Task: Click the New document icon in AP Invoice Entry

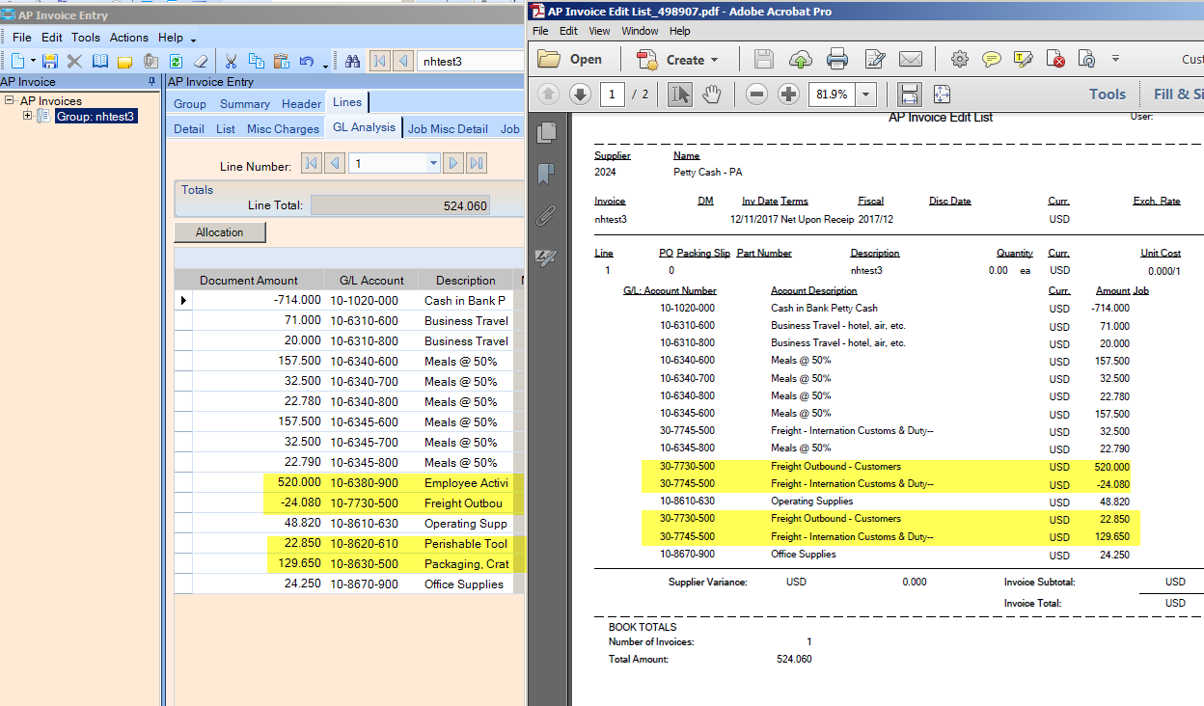Action: 18,61
